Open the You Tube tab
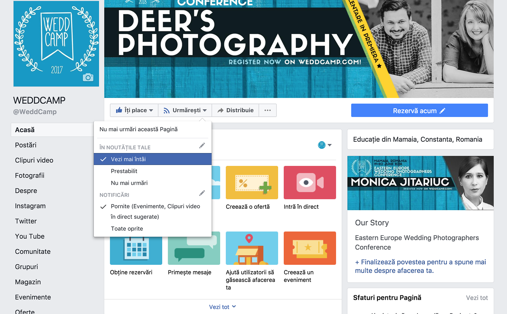This screenshot has width=507, height=314. [30, 237]
